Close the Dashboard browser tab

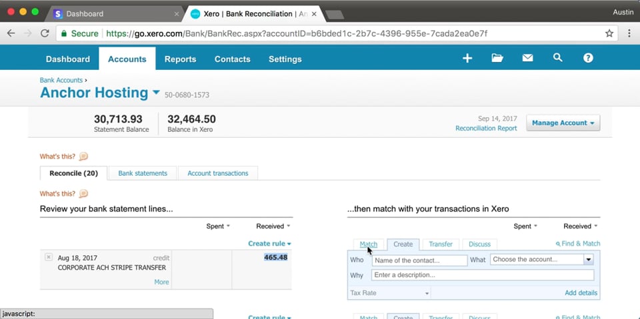click(x=176, y=14)
